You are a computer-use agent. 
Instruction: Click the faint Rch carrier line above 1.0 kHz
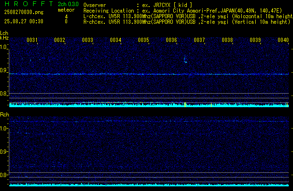click(149, 122)
